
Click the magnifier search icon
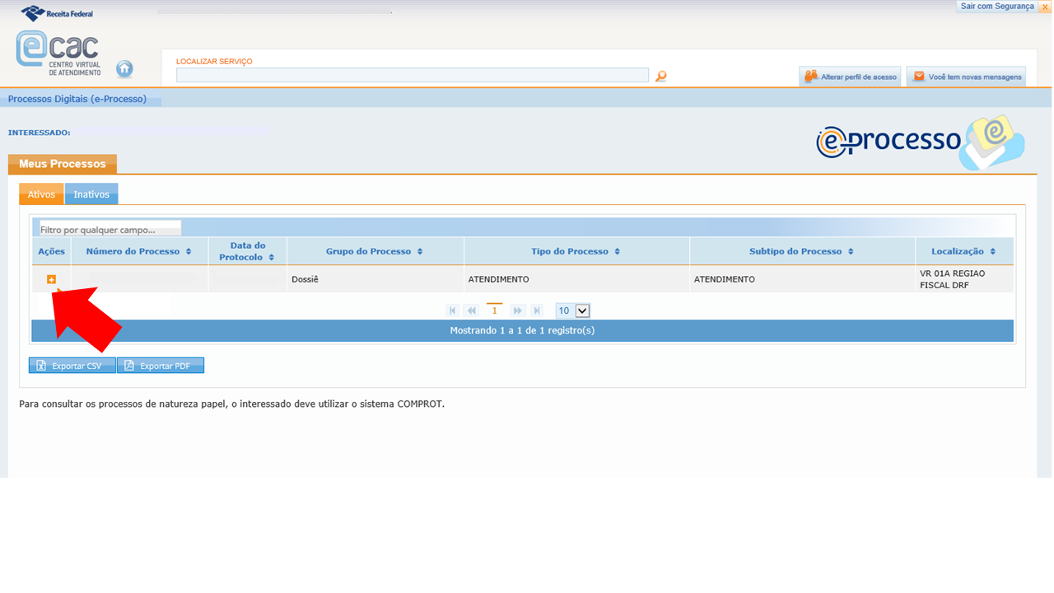click(x=660, y=76)
